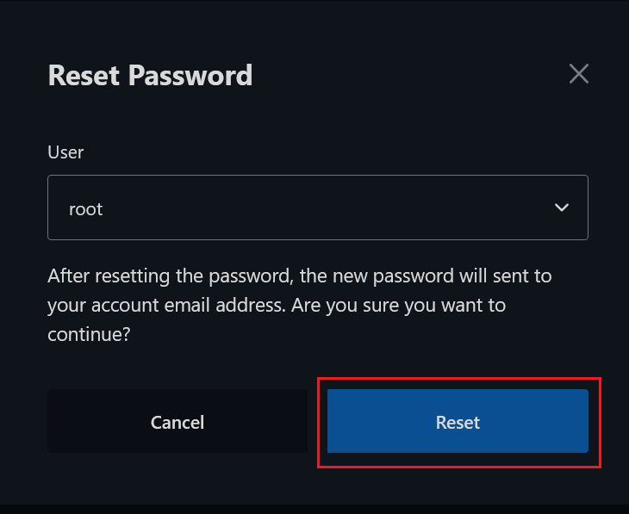Click the 'User' field label
The image size is (629, 514).
coord(65,152)
